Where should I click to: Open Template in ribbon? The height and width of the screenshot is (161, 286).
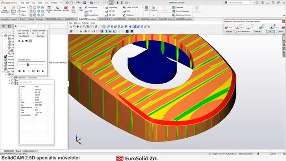tap(178, 7)
